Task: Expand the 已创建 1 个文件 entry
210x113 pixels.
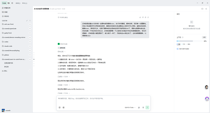Action: coord(64,85)
